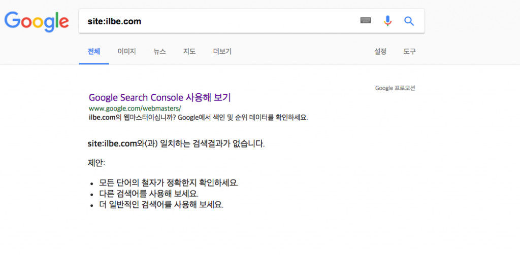Switch to the 뉴스 tab
Viewport: 520px width, 258px height.
(x=159, y=51)
